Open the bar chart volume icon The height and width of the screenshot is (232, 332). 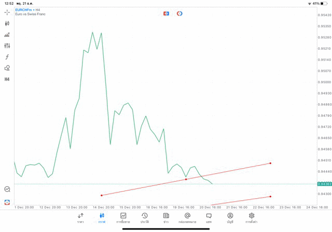tap(7, 35)
